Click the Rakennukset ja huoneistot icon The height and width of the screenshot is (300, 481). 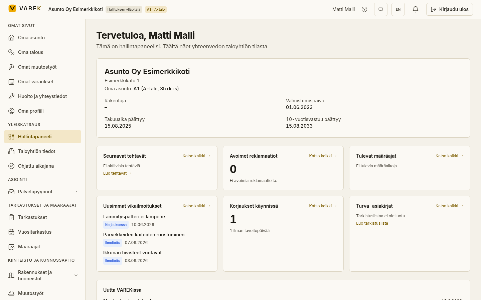[11, 275]
